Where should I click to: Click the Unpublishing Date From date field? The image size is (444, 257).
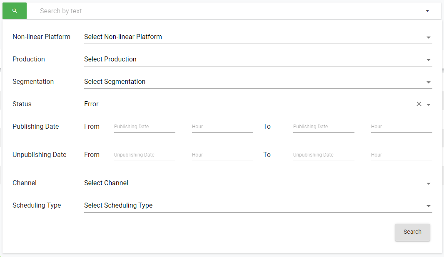pyautogui.click(x=145, y=155)
